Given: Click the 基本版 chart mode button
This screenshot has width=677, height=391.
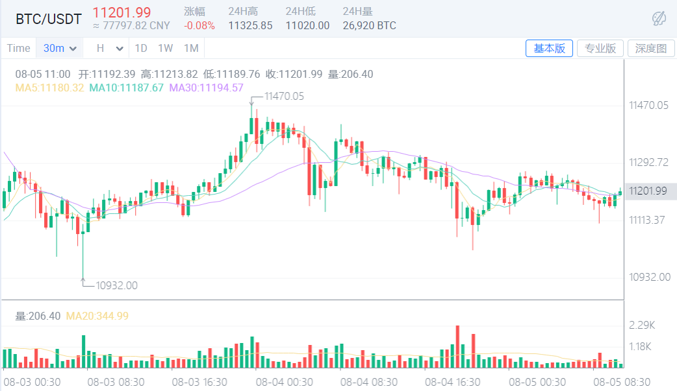Looking at the screenshot, I should 549,48.
